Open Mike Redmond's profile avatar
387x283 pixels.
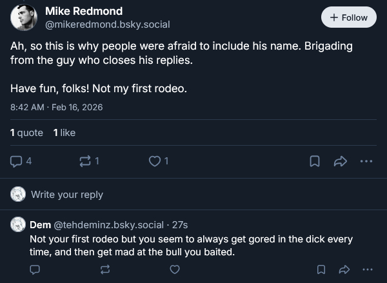click(25, 18)
